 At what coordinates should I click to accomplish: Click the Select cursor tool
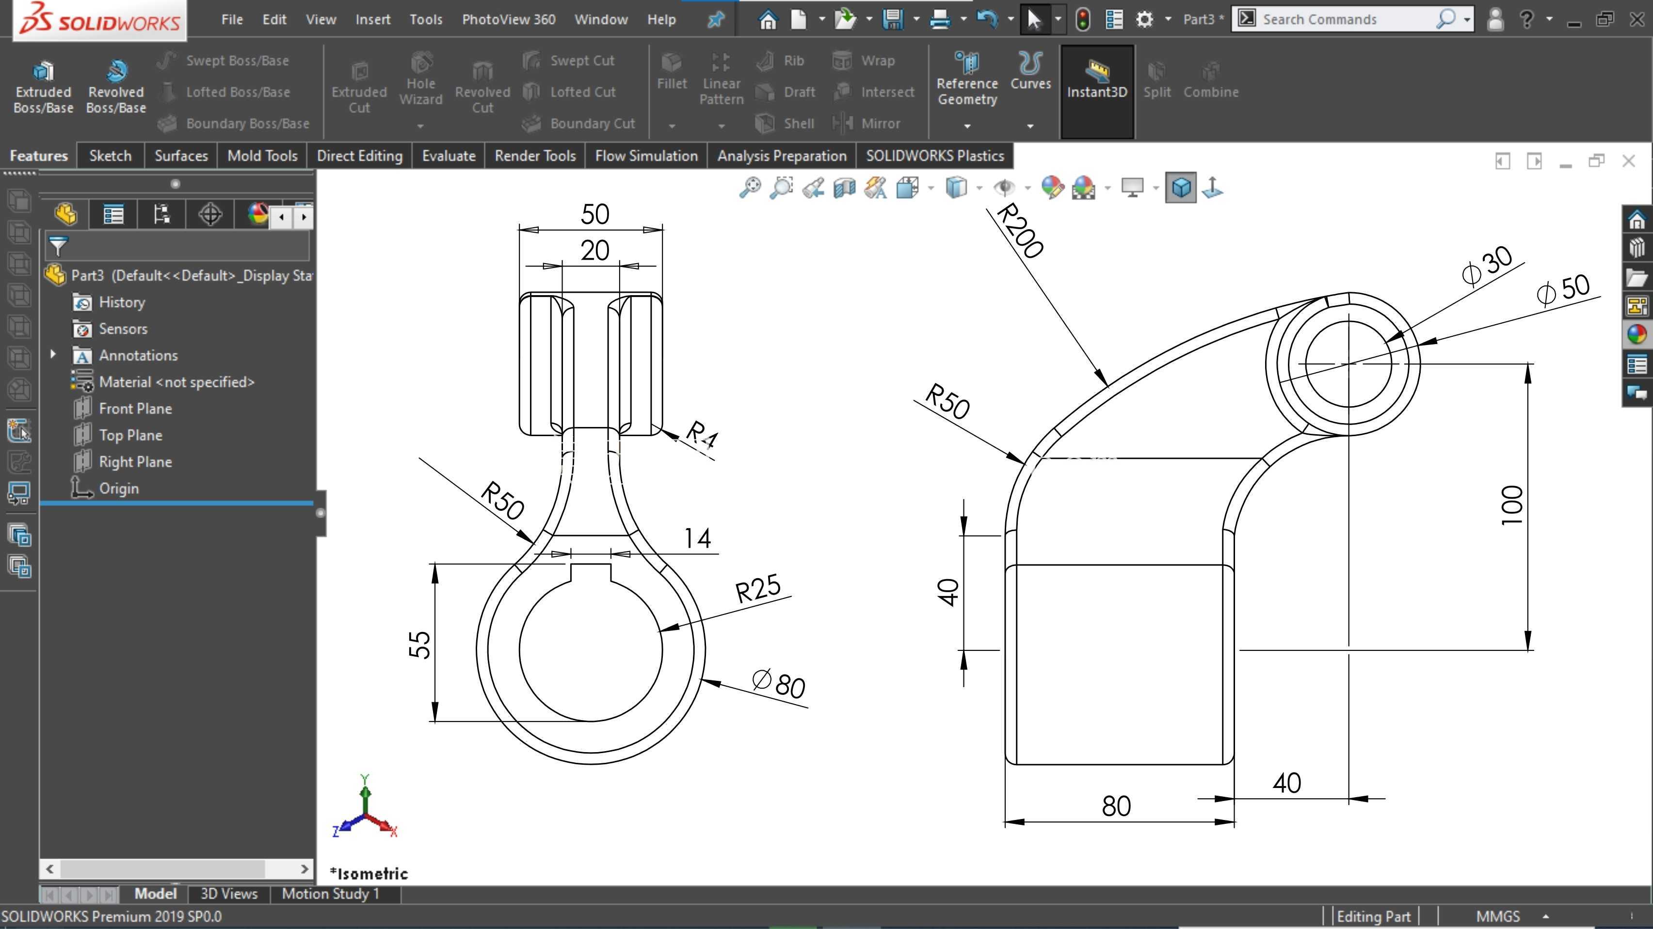1034,19
